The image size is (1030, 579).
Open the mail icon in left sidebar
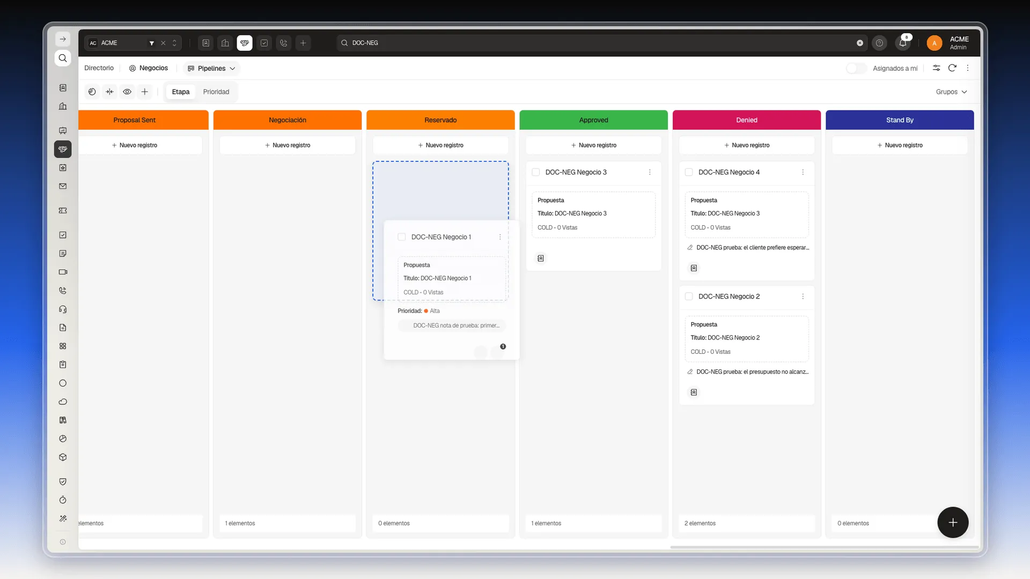click(x=63, y=186)
